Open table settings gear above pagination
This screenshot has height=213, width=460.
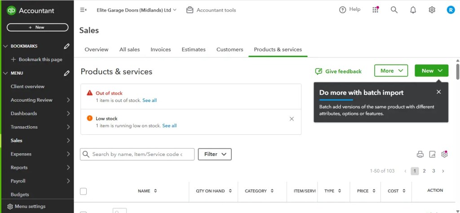444,154
